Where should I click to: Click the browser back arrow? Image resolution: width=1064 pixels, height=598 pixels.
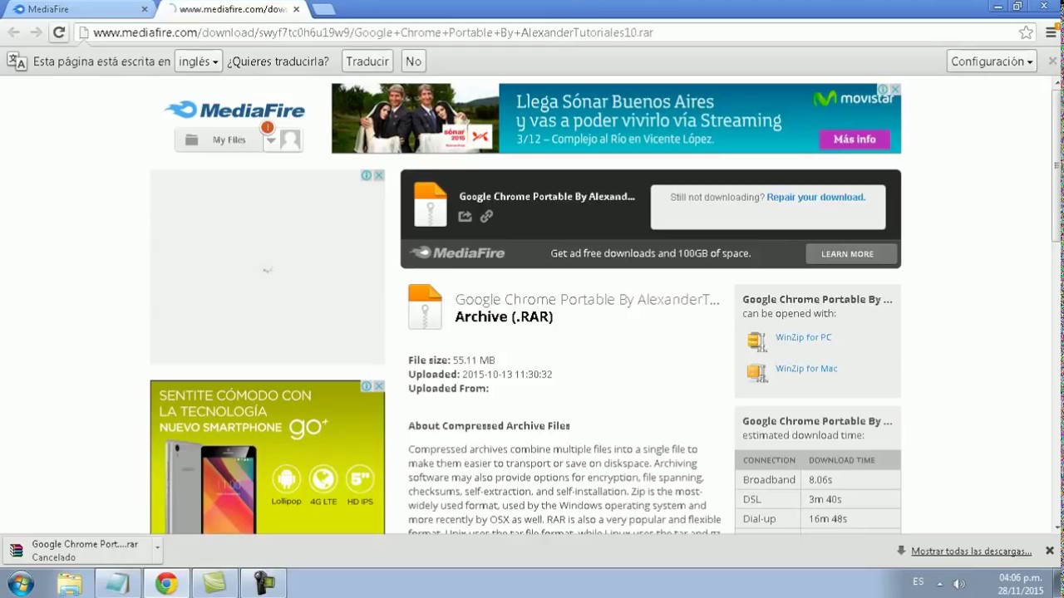13,32
